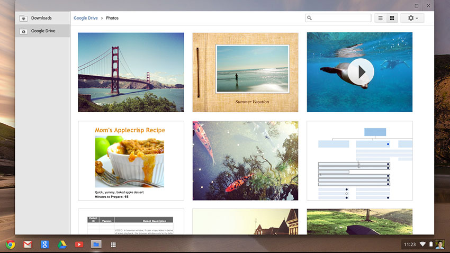Select the Golden Gate Bridge photo
450x253 pixels.
pos(131,72)
